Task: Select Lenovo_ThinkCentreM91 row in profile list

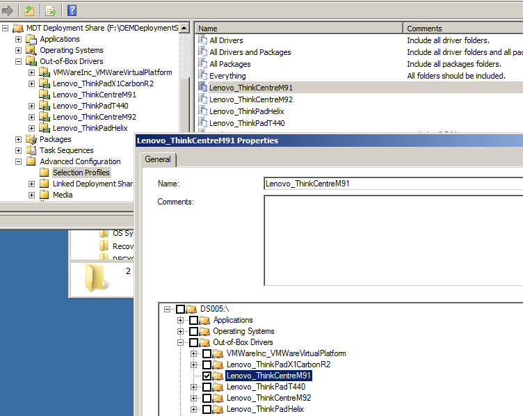Action: coord(359,88)
